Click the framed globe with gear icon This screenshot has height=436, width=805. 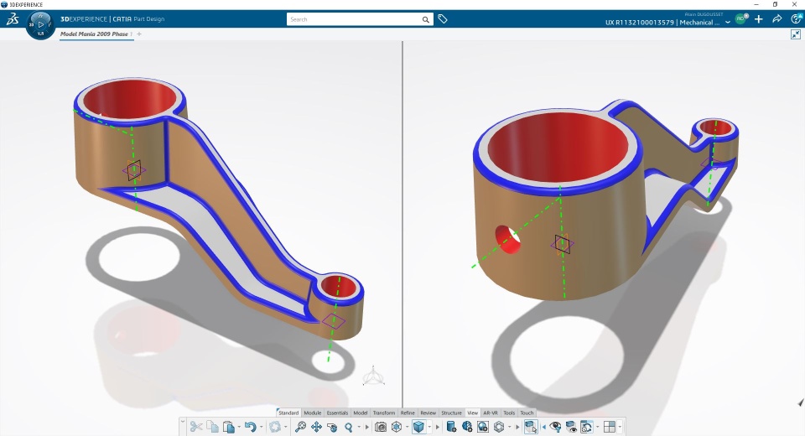pyautogui.click(x=483, y=427)
